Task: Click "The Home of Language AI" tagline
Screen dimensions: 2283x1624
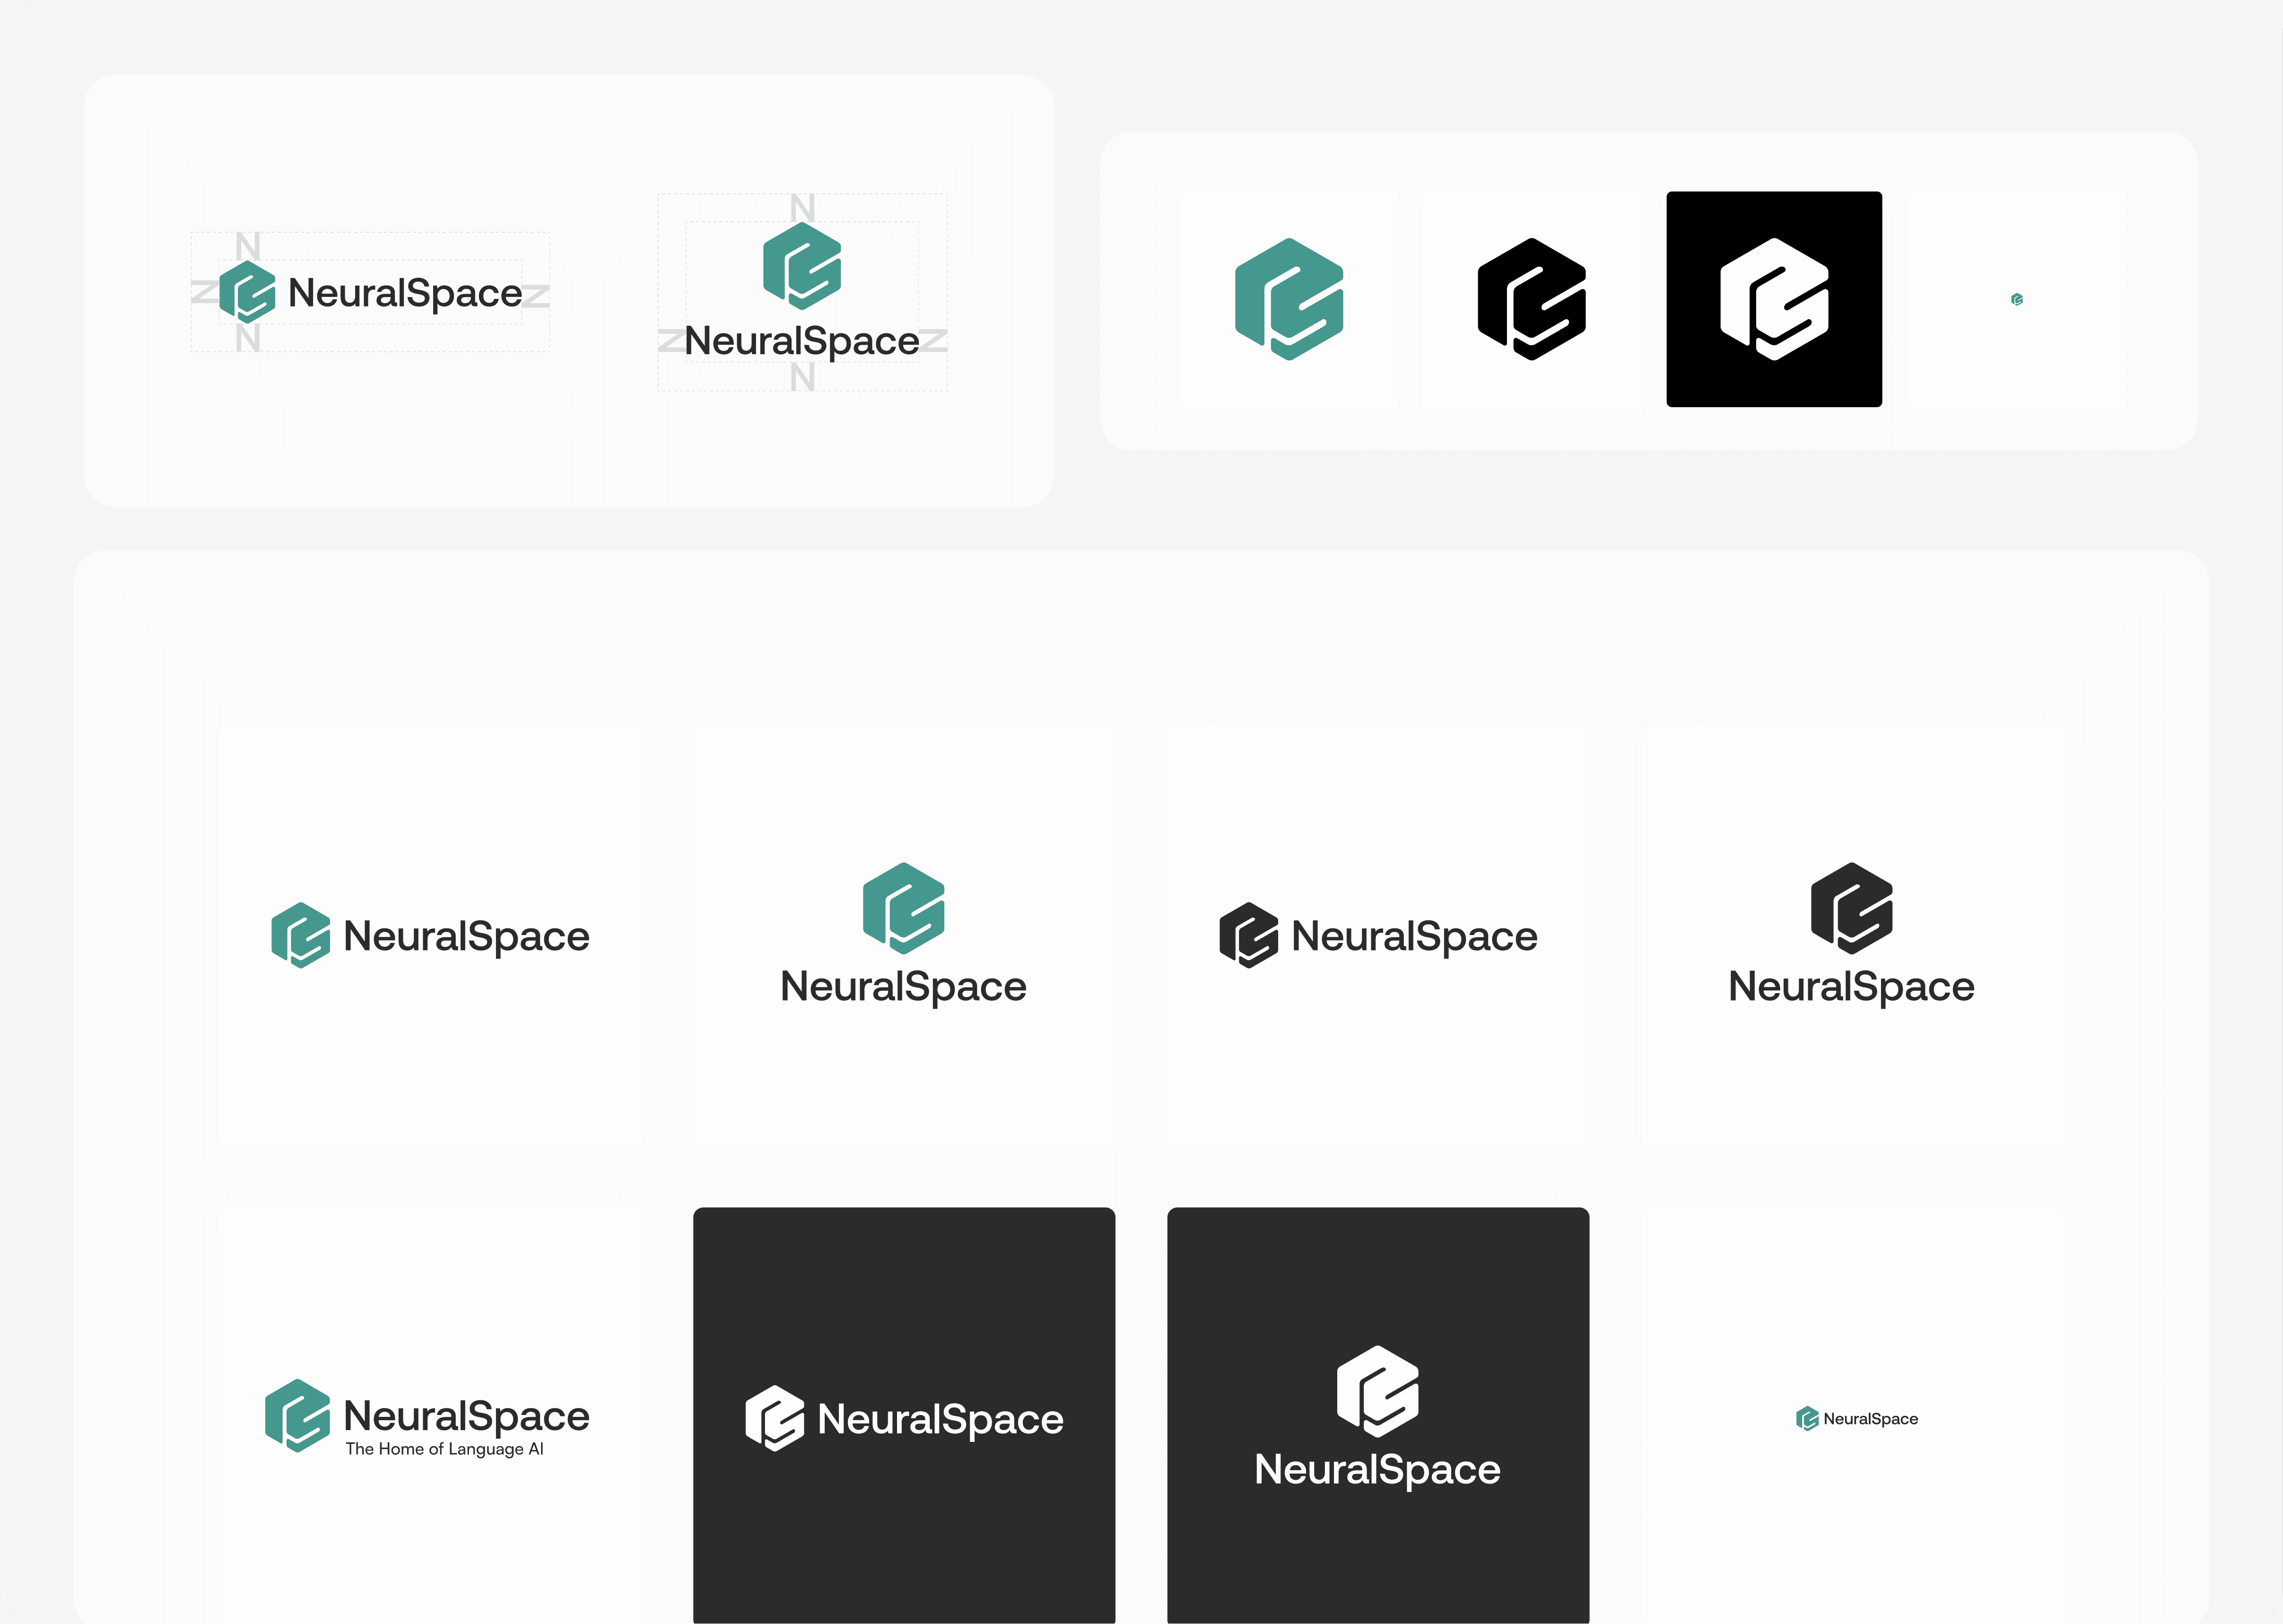Action: pos(444,1449)
